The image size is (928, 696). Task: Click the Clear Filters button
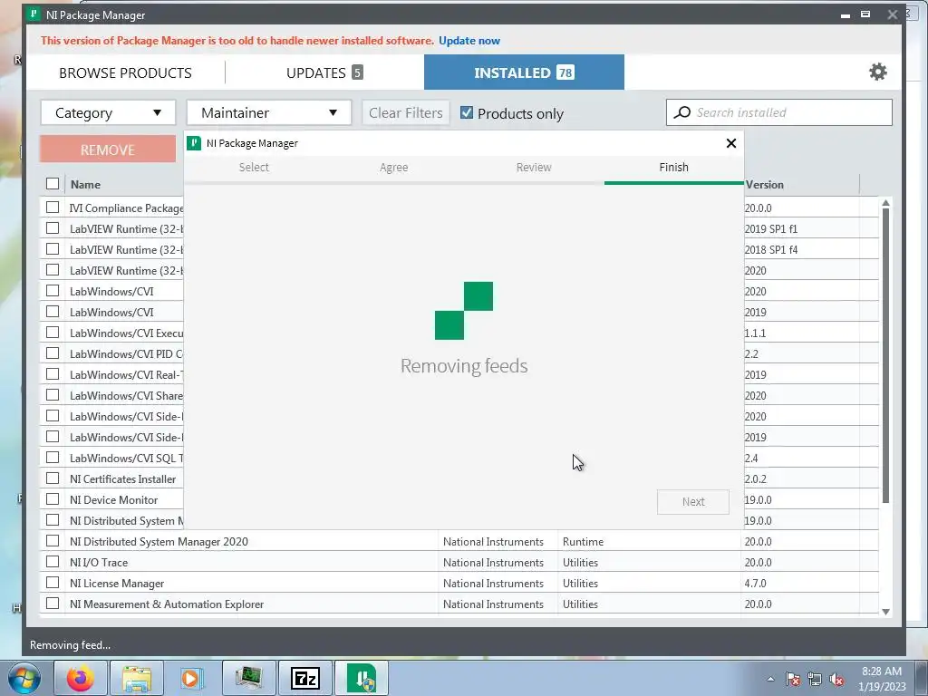(x=406, y=112)
